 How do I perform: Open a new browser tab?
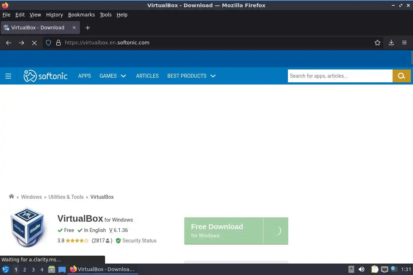point(88,28)
